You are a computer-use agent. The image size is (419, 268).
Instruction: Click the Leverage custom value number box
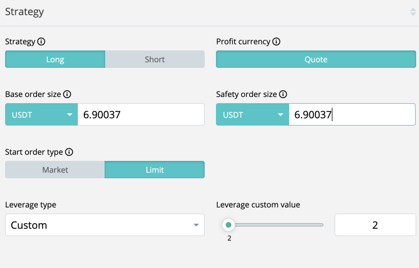pyautogui.click(x=375, y=225)
